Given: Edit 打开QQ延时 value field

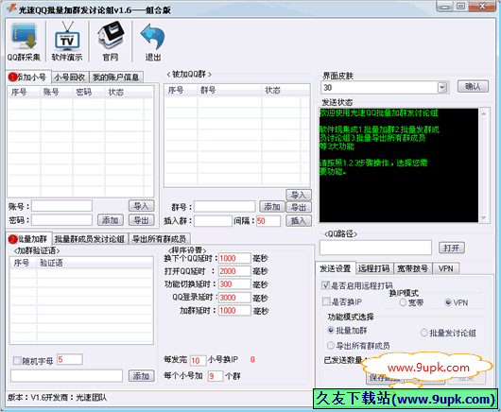Looking at the screenshot, I should tap(234, 271).
